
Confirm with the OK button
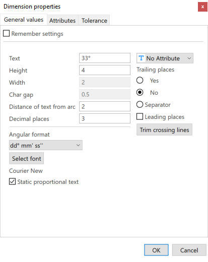pos(156,250)
